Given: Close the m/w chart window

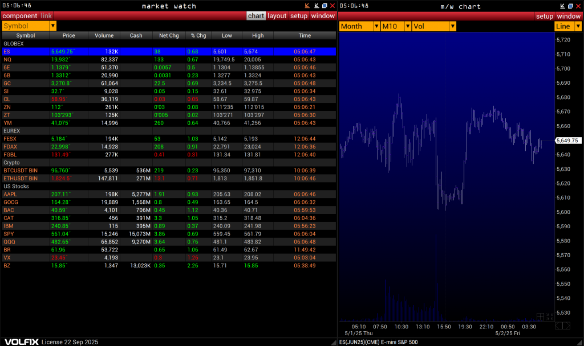Looking at the screenshot, I should (578, 6).
